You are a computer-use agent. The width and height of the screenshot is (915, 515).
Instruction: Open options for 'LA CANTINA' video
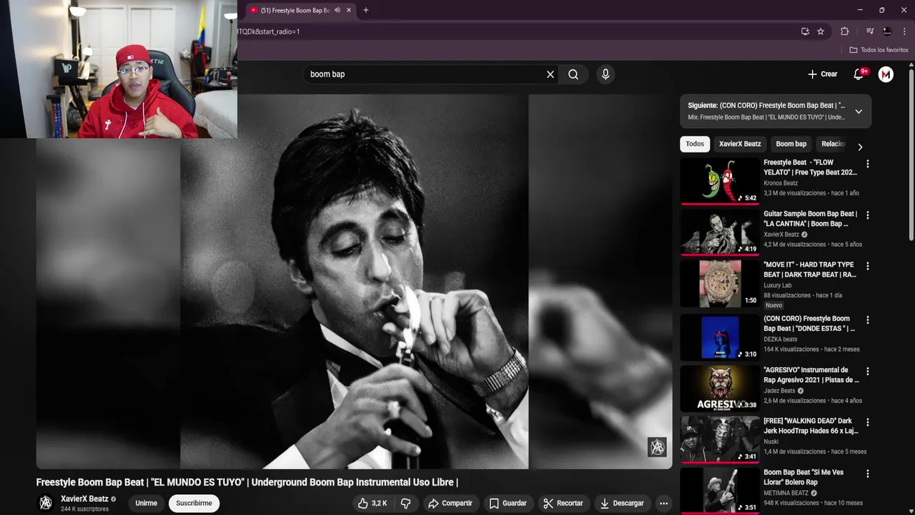coord(868,215)
